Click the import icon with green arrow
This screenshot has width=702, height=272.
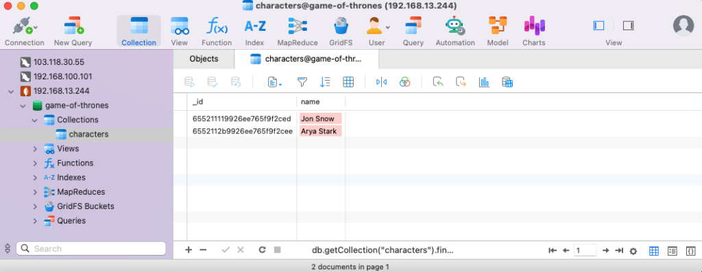pyautogui.click(x=438, y=82)
